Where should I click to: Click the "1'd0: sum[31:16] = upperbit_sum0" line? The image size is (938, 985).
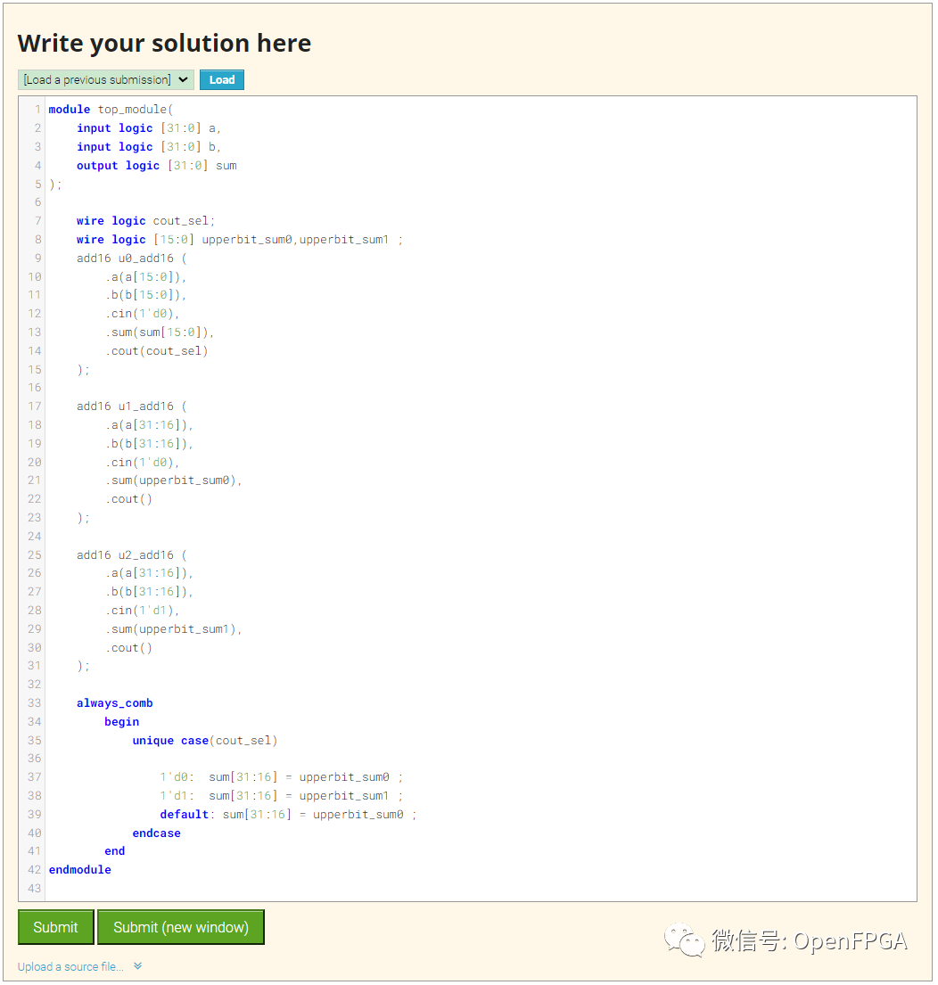tap(281, 777)
